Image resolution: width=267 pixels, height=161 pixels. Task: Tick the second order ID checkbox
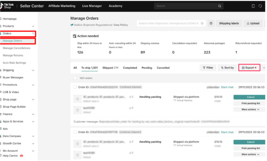75,132
